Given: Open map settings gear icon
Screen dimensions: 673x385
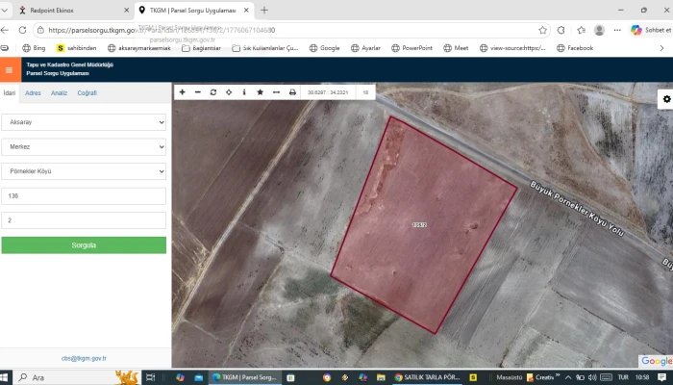Looking at the screenshot, I should pos(666,99).
